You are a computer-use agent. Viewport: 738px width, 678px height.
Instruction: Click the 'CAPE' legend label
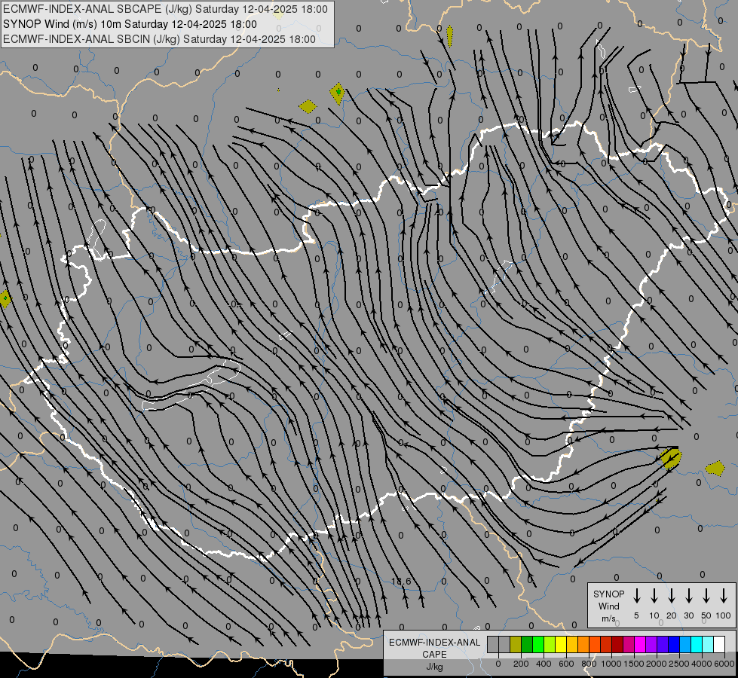coord(434,654)
